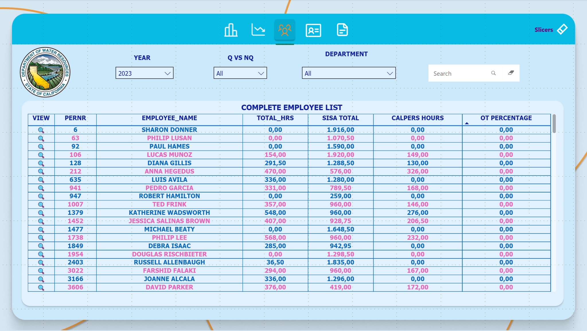This screenshot has height=331, width=587.
Task: Open view details for LUCAS MUNOZ
Action: 41,155
